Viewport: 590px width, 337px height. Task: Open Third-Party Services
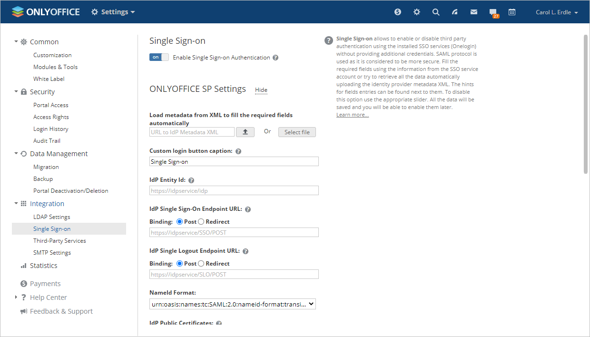[59, 241]
